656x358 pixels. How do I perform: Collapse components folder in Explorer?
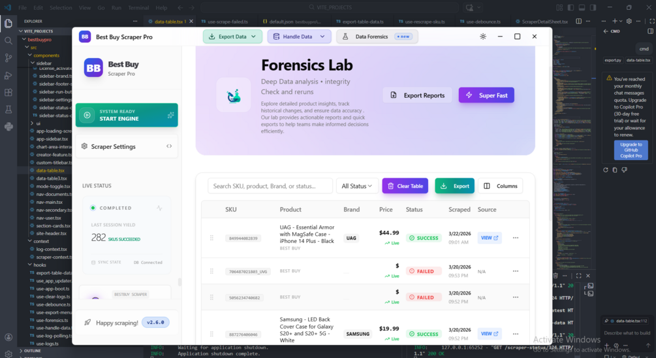30,56
